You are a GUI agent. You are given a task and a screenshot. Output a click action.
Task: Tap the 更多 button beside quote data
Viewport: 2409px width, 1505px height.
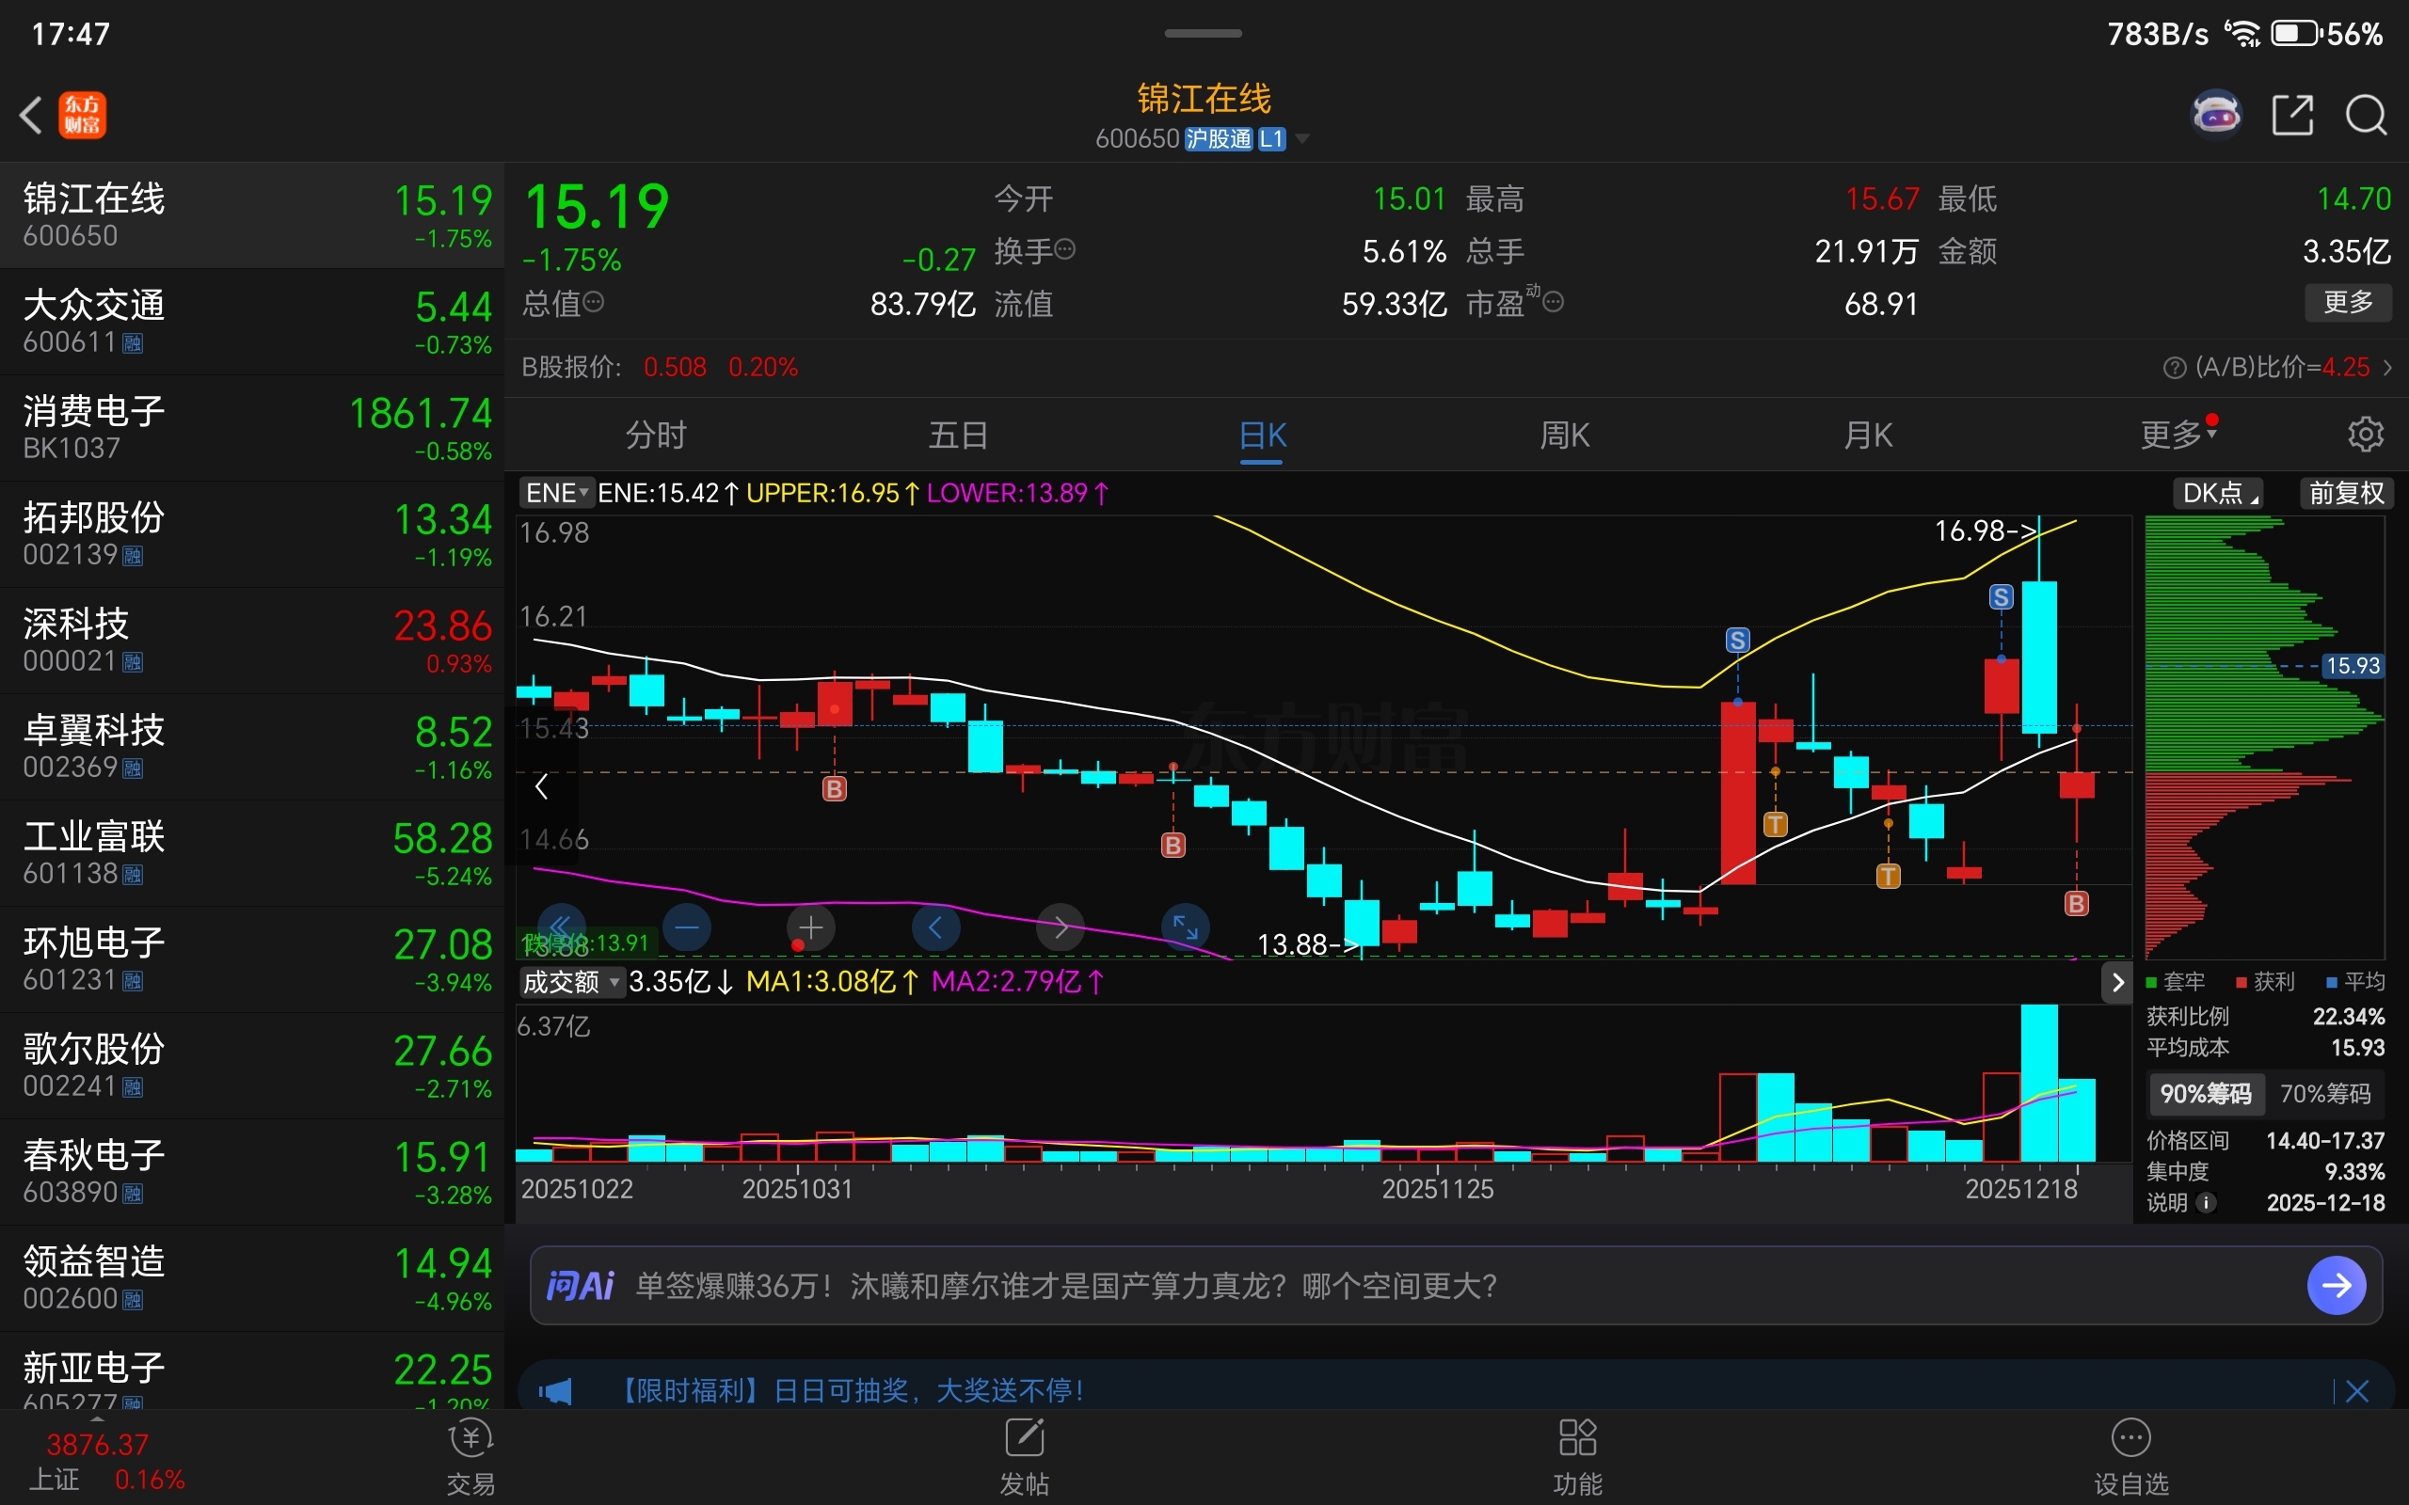(x=2347, y=302)
